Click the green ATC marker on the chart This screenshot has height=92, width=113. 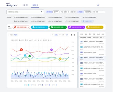29,56
